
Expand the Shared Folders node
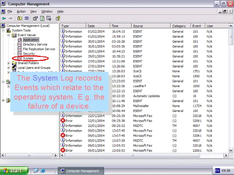pos(9,63)
